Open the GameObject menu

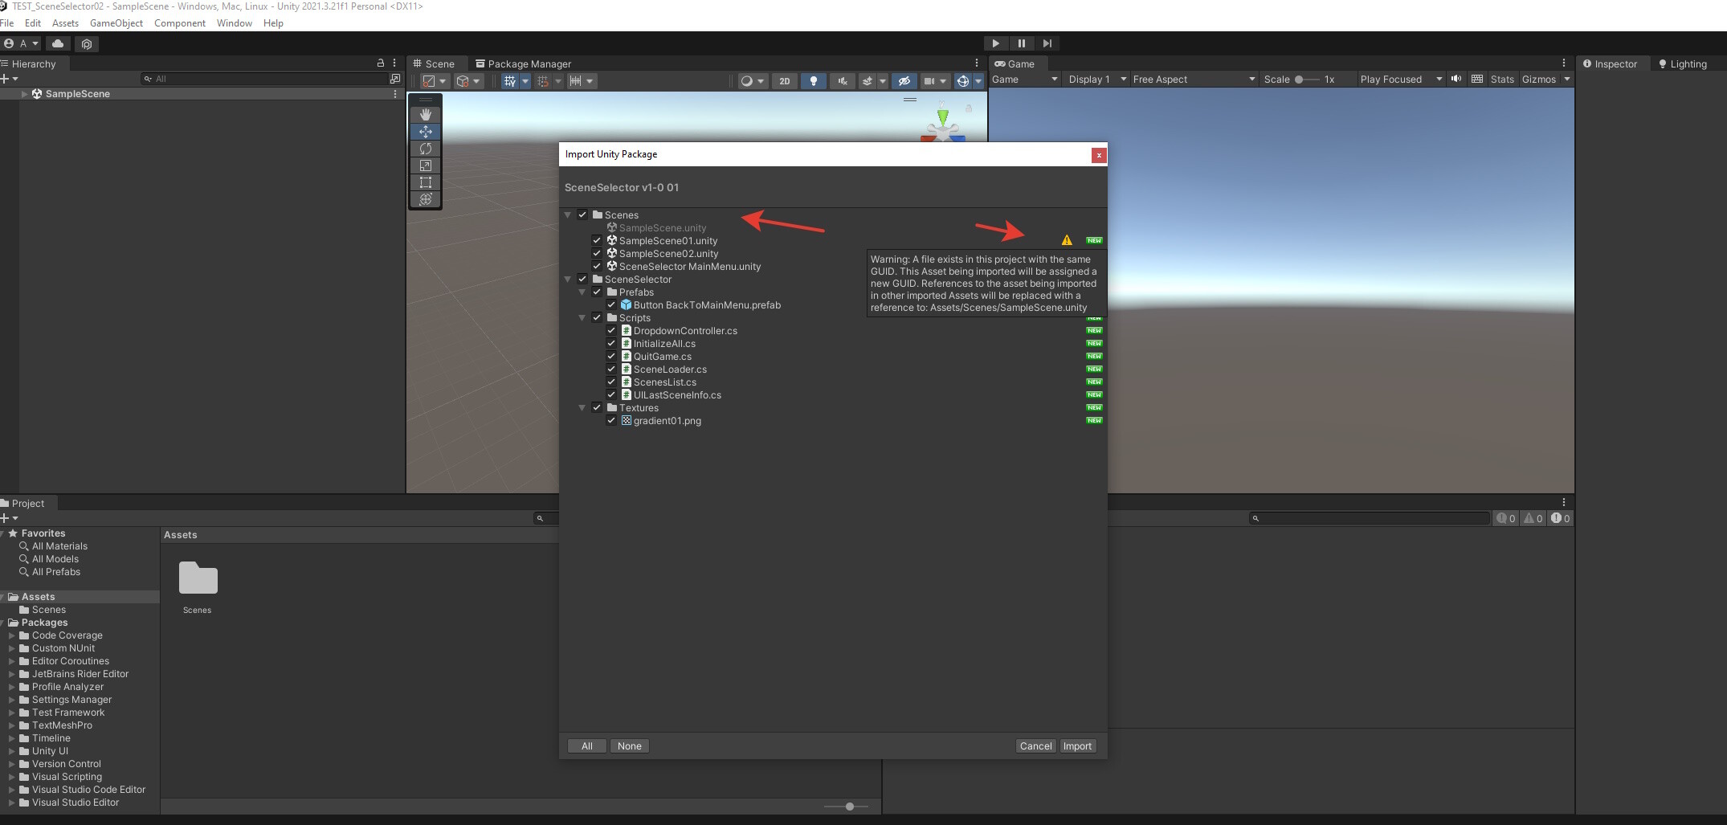116,23
